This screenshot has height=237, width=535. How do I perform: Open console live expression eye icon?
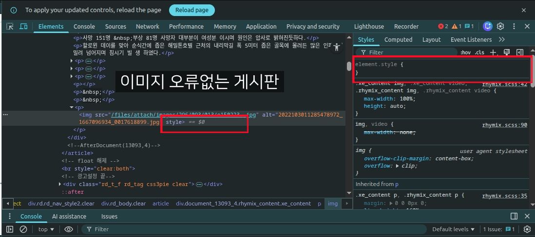[x=69, y=229]
